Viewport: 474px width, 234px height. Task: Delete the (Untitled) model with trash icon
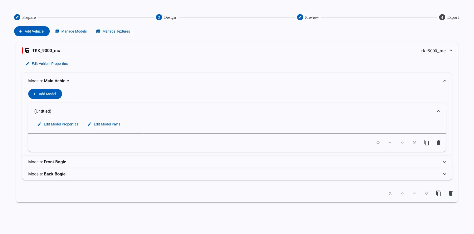pos(438,143)
